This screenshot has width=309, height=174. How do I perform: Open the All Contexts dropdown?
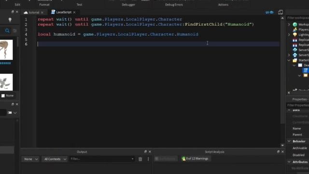point(55,159)
